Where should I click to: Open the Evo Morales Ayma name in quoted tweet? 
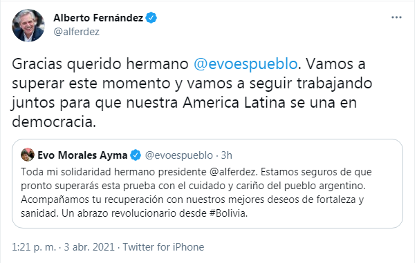(82, 155)
